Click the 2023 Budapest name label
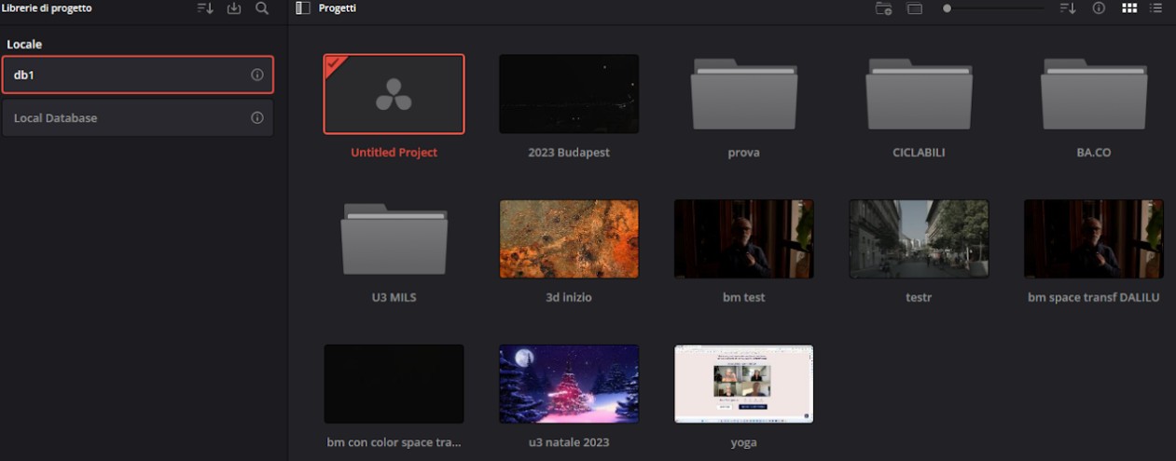 coord(569,153)
